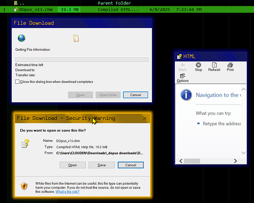Click the Print icon in HTML toolbar
The height and width of the screenshot is (203, 254).
(230, 65)
